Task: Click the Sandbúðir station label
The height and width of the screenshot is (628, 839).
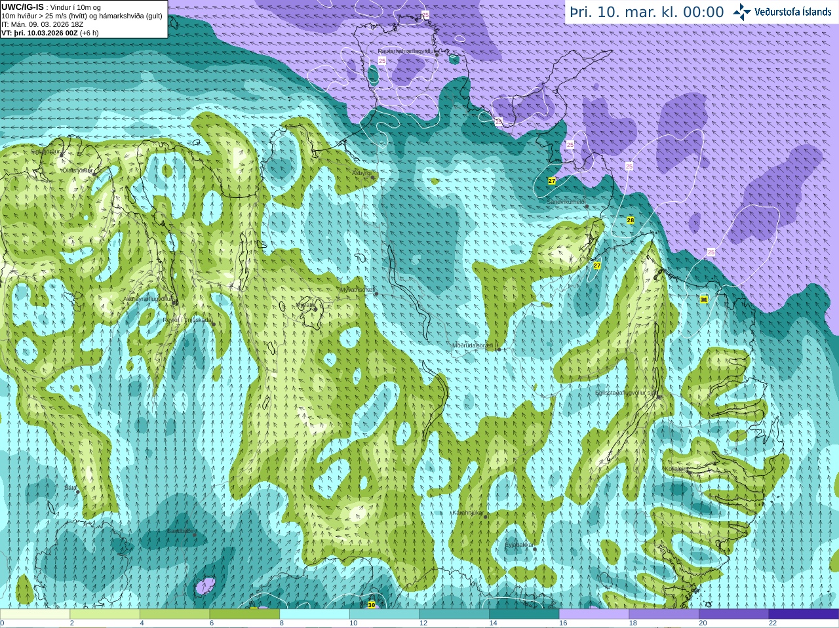Action: [x=181, y=531]
